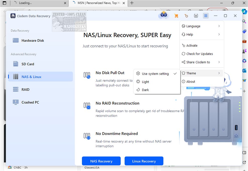Close the MSN browser tab
Viewport: 248px width, 171px height.
[x=124, y=3]
